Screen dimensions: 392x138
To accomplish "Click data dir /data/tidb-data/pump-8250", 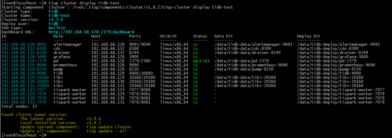I will click(244, 69).
